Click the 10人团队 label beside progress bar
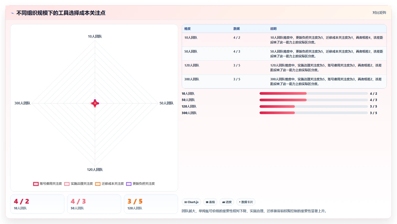 [188, 94]
